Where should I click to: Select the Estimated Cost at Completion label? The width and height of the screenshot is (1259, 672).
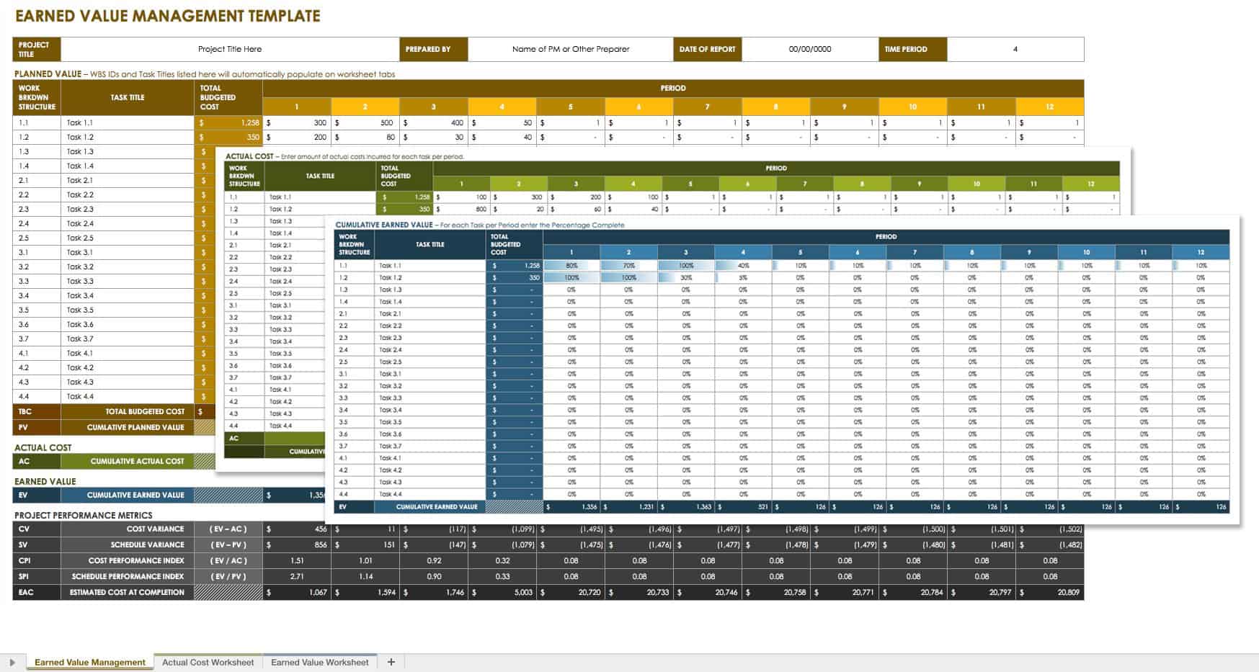pyautogui.click(x=127, y=592)
